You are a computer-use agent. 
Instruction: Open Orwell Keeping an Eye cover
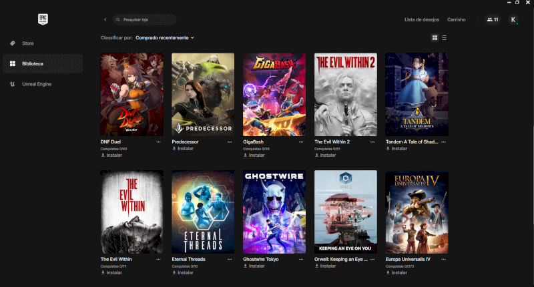[x=346, y=212]
